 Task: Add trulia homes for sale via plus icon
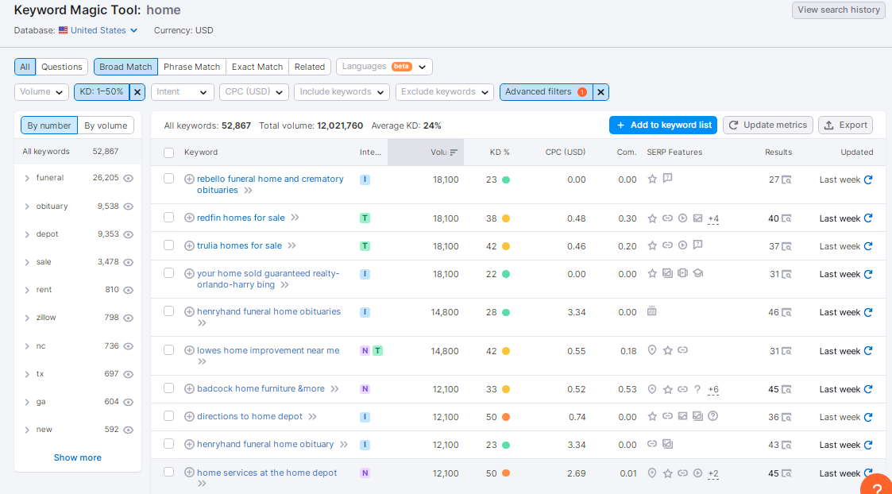point(189,245)
